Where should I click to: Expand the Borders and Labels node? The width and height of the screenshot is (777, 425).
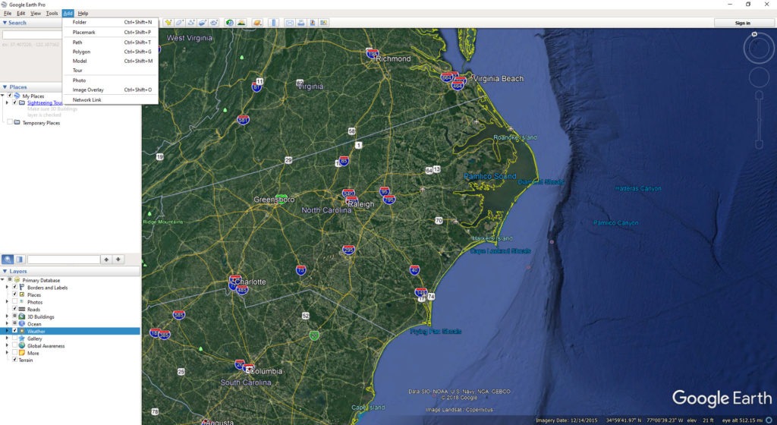point(7,288)
